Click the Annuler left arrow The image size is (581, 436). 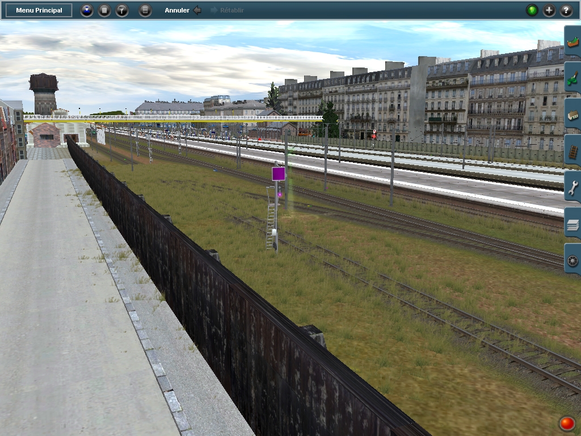click(x=197, y=10)
